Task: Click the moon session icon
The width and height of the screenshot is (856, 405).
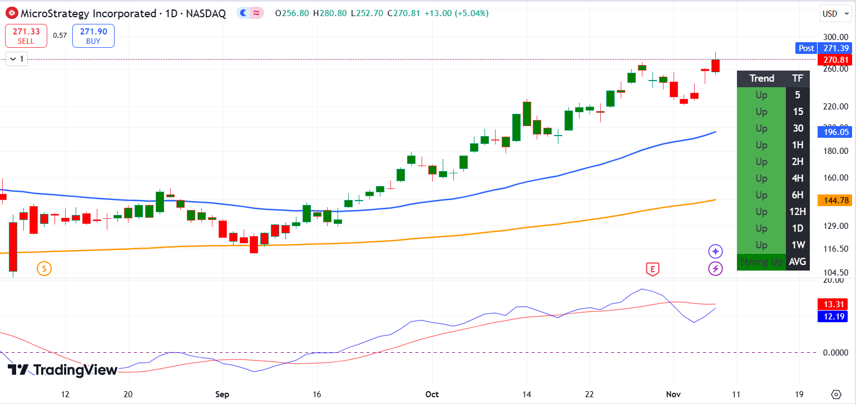Action: (244, 13)
